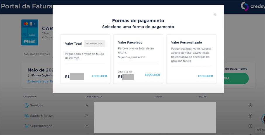Click the credit card thumbnail image
This screenshot has width=265, height=135.
[30, 32]
